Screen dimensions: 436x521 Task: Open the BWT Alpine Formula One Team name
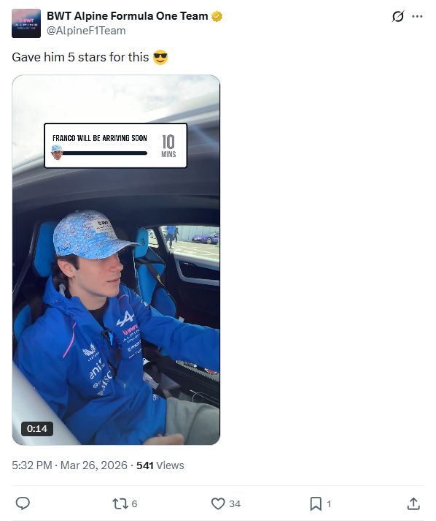128,15
